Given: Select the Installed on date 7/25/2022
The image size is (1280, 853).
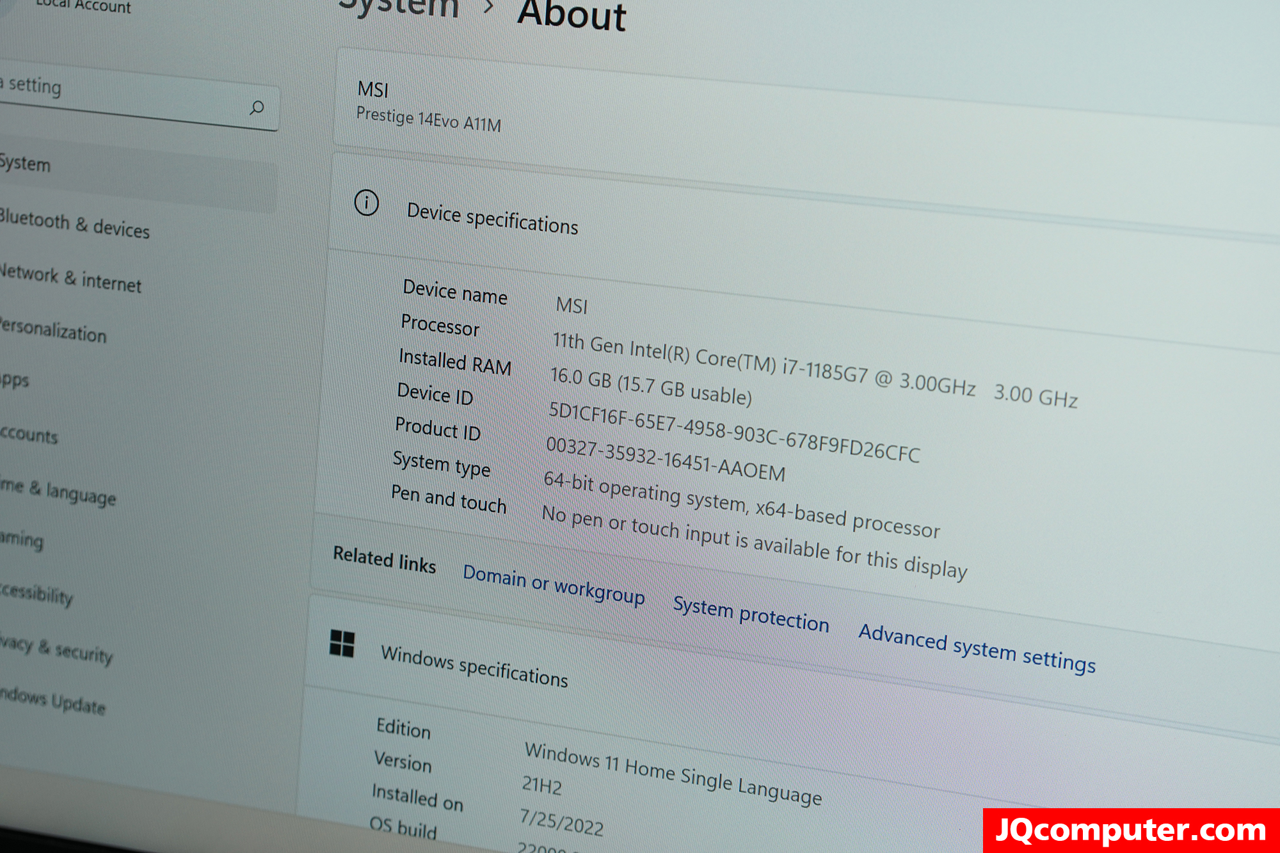Looking at the screenshot, I should click(x=561, y=822).
